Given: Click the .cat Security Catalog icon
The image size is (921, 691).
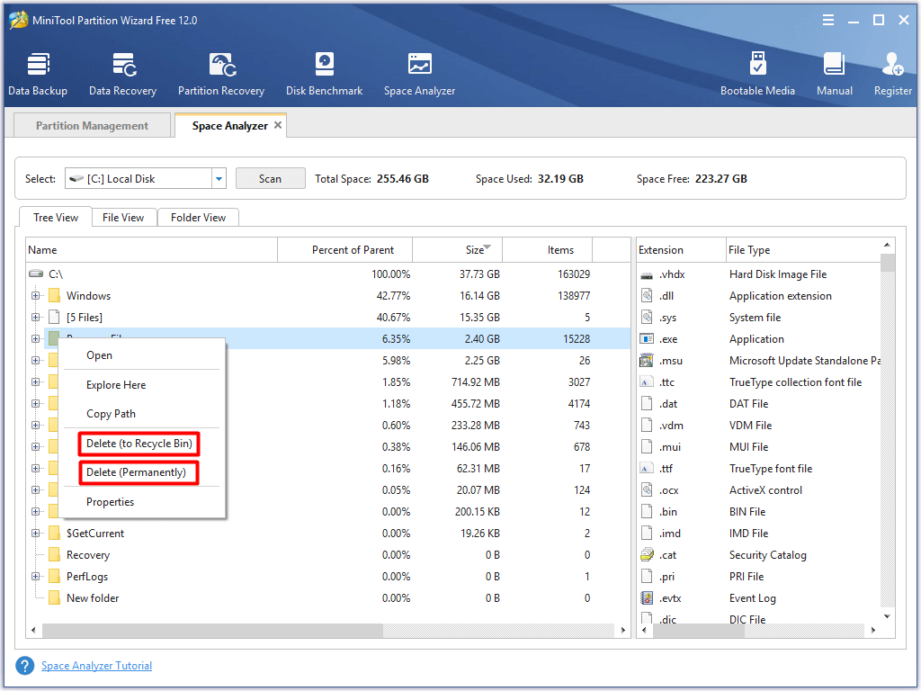Looking at the screenshot, I should coord(647,554).
